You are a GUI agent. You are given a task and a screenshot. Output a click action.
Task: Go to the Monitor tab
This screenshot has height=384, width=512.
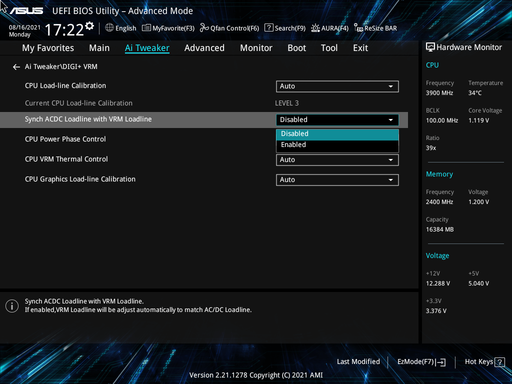pyautogui.click(x=256, y=48)
